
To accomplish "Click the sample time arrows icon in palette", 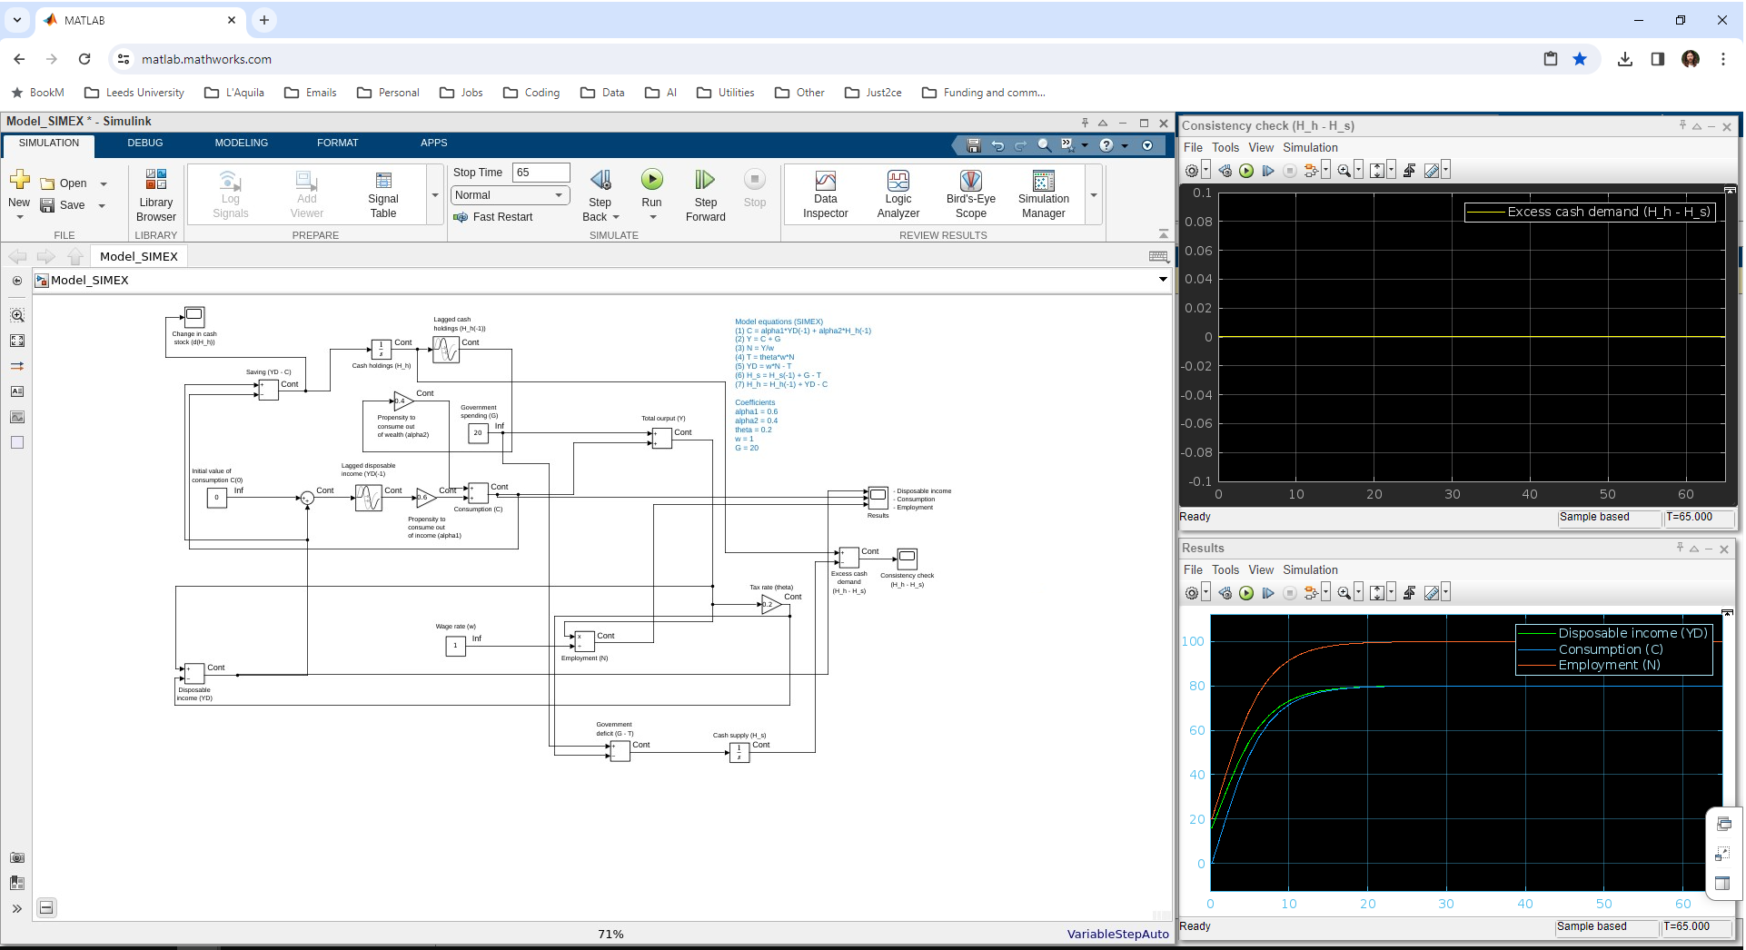I will coord(17,366).
